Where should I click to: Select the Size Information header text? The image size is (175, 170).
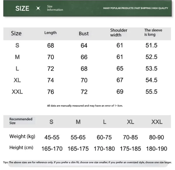pyautogui.click(x=55, y=8)
